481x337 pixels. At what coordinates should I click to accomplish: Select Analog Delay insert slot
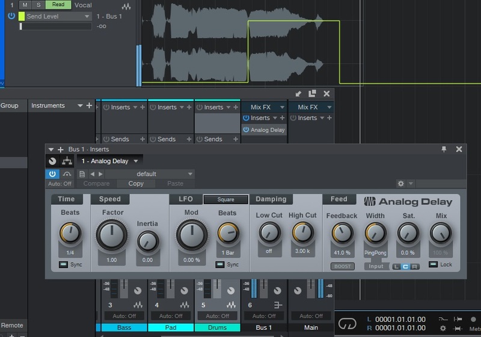[264, 130]
